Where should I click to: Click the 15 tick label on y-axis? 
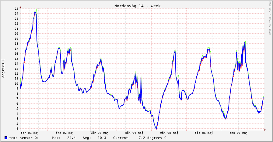[16, 59]
